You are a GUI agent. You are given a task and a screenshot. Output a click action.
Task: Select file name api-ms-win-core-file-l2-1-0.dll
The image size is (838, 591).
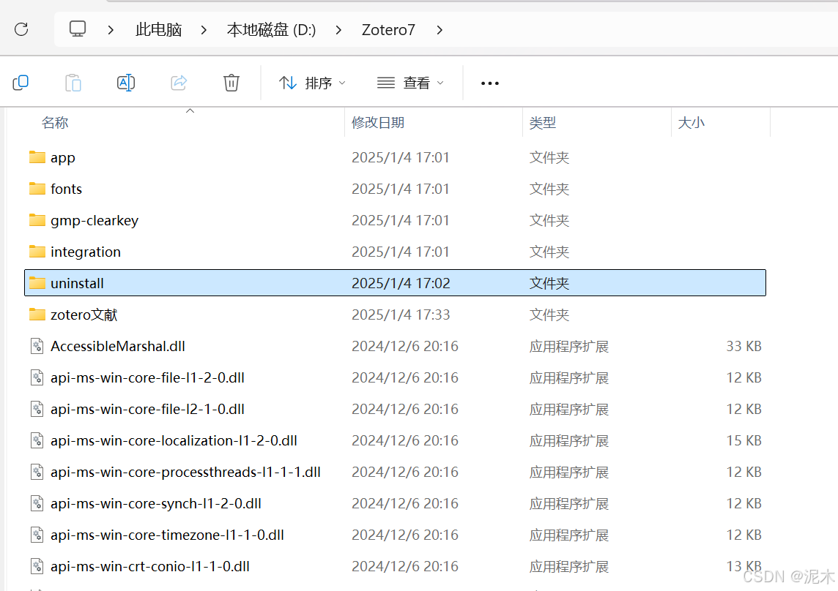[147, 409]
